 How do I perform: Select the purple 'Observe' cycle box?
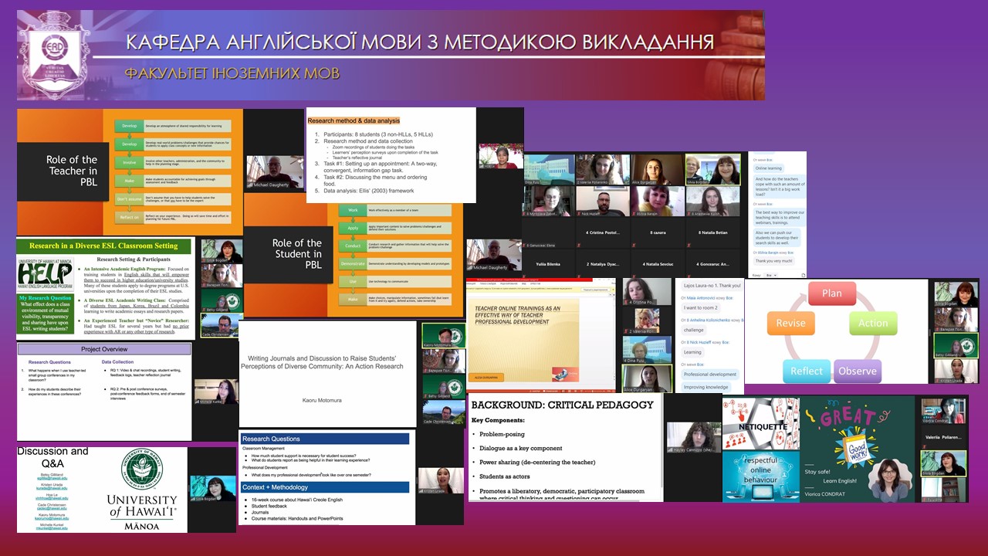click(x=858, y=371)
